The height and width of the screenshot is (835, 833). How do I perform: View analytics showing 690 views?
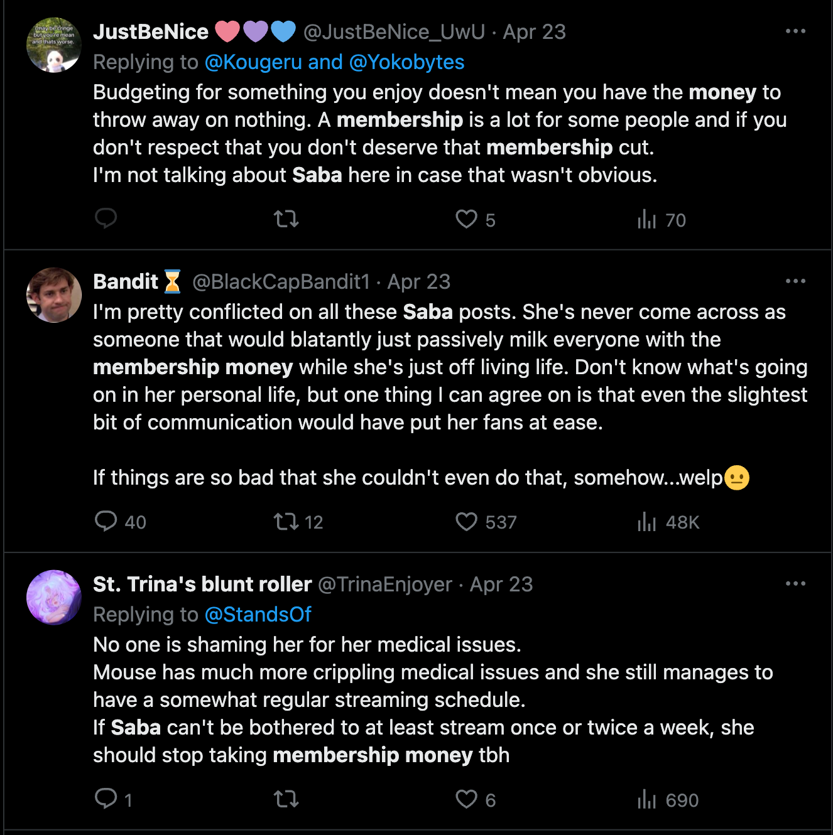click(668, 799)
